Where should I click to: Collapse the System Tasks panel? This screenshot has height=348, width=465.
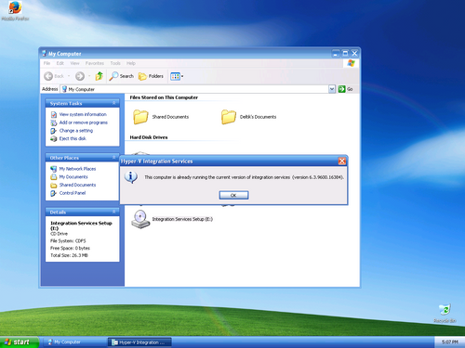(114, 103)
